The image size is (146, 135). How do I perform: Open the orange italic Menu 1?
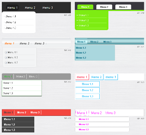(x=9, y=43)
